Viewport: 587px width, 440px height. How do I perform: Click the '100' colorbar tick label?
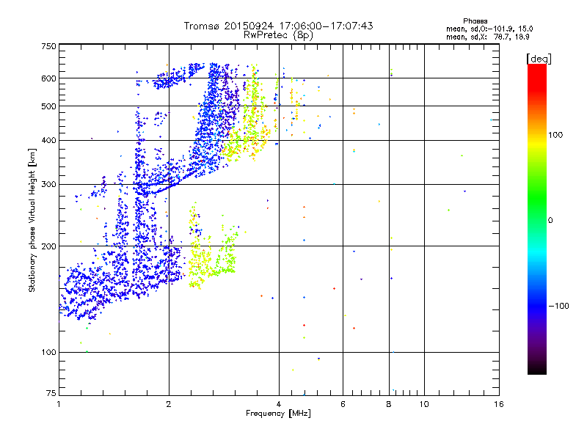coord(555,135)
